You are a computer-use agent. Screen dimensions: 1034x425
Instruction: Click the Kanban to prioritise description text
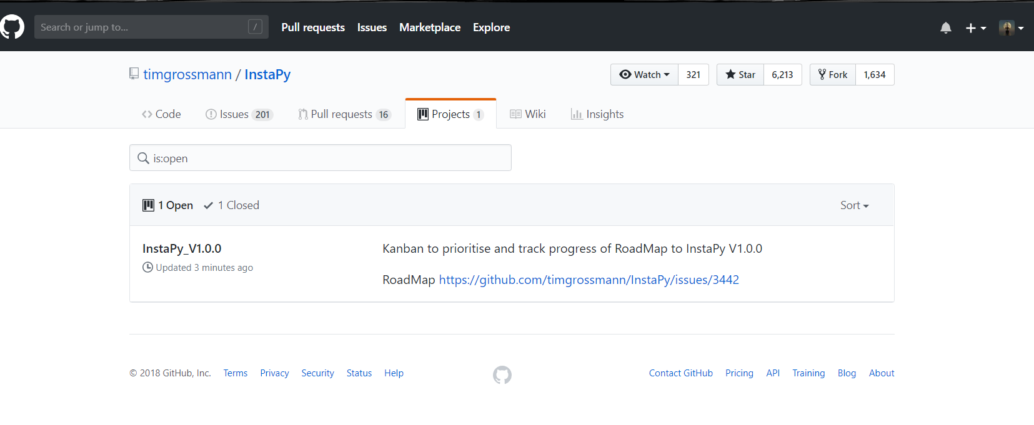[x=572, y=248]
